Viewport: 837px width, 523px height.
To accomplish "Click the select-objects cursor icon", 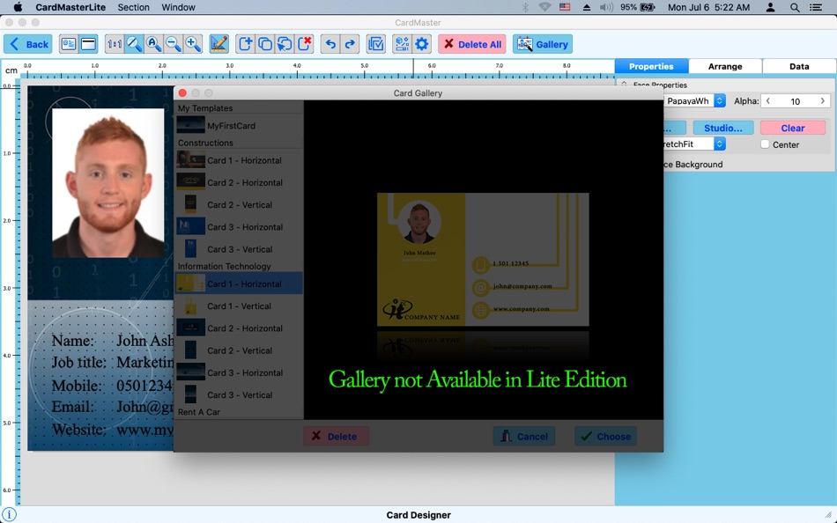I will pos(285,44).
